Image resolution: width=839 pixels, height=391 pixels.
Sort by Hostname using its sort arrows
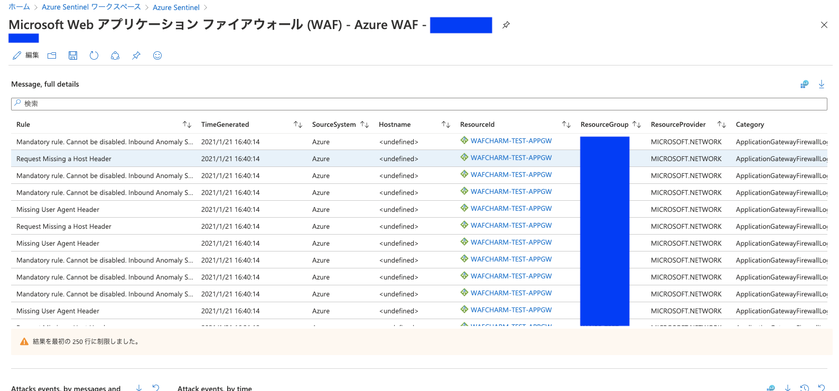tap(446, 125)
